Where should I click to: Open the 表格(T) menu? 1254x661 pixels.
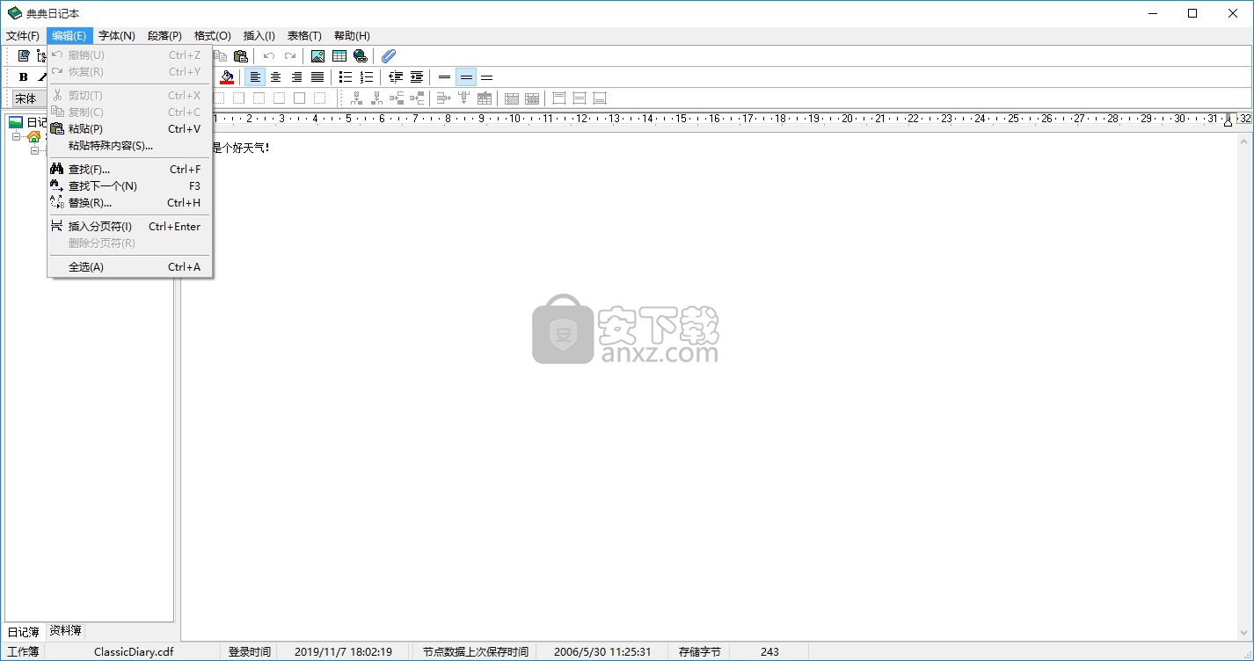click(x=304, y=36)
